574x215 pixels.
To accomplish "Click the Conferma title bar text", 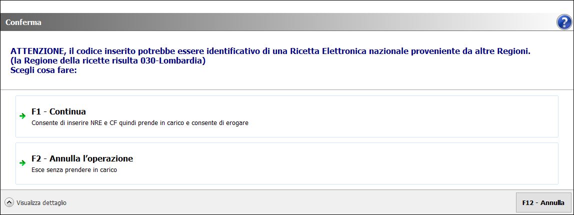I will click(x=23, y=22).
